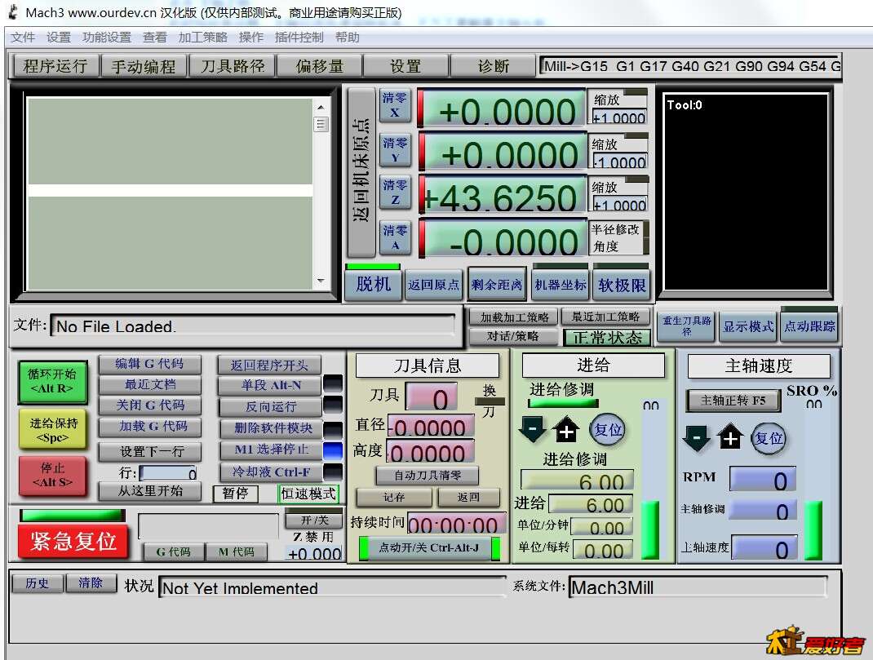
Task: Toggle 删除软件模块 block delete
Action: click(271, 428)
